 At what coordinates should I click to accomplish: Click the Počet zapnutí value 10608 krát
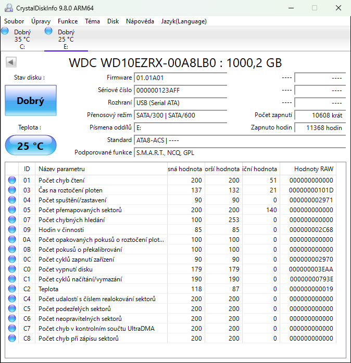(320, 115)
